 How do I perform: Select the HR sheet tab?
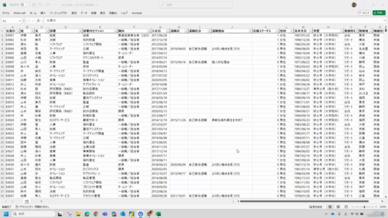tap(27, 201)
